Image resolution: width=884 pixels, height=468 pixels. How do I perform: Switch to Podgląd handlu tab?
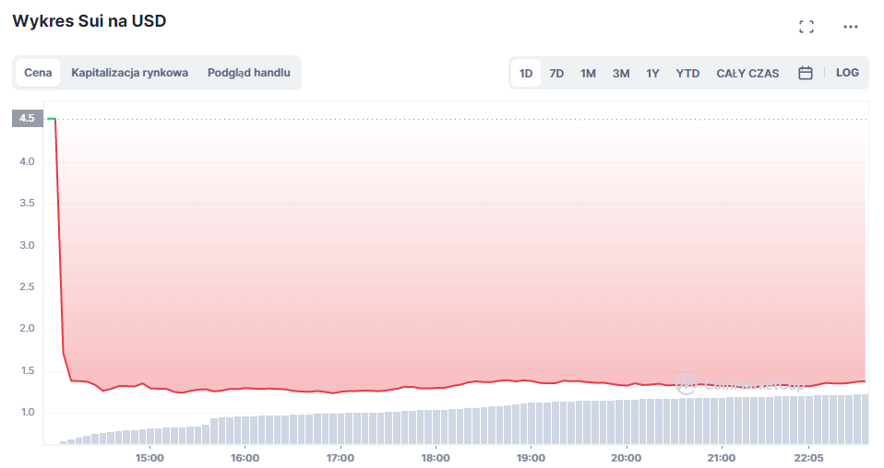tap(249, 73)
